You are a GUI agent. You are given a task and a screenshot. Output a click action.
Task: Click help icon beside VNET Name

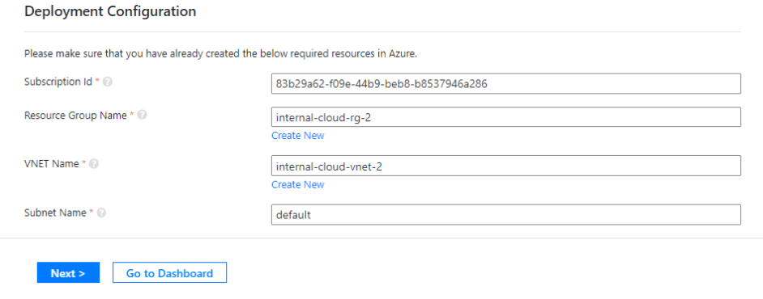point(94,164)
